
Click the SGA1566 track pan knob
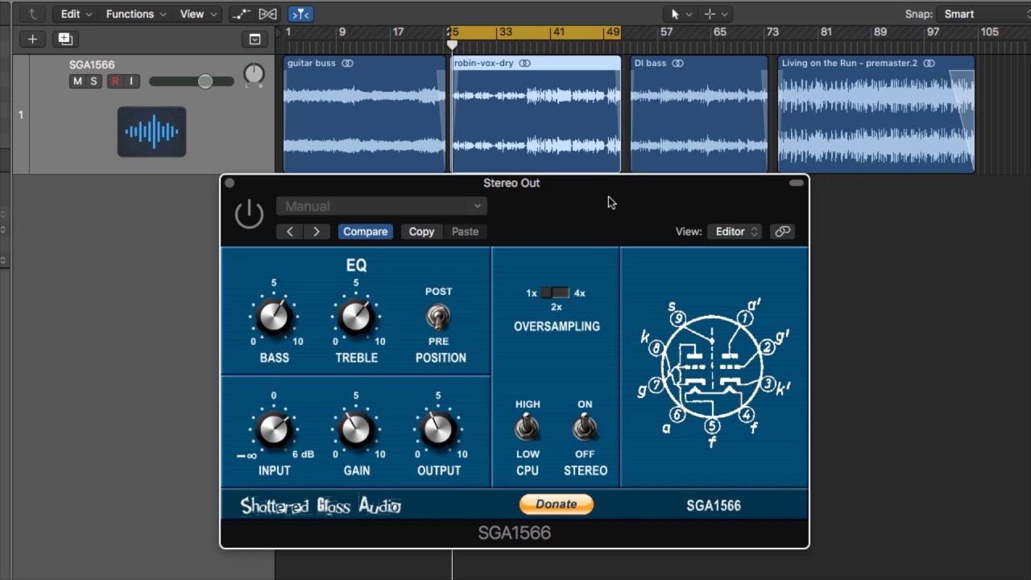(254, 75)
